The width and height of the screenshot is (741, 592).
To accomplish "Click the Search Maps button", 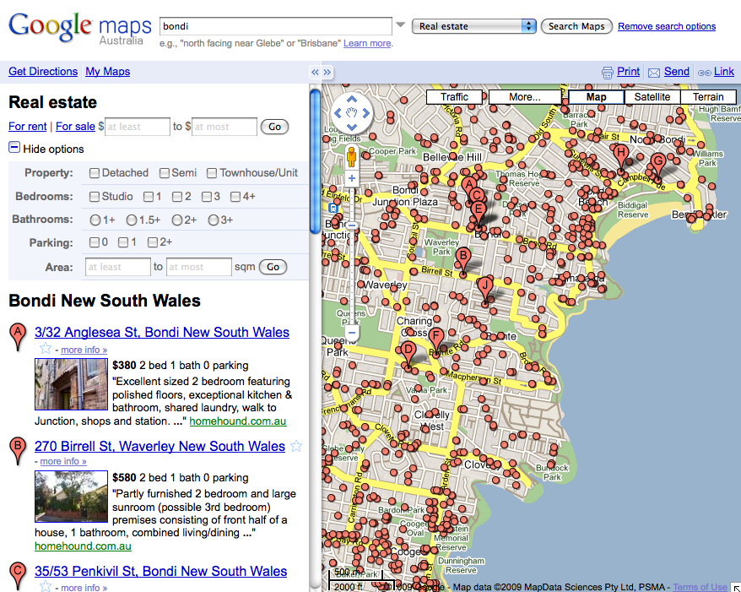I will (x=576, y=26).
